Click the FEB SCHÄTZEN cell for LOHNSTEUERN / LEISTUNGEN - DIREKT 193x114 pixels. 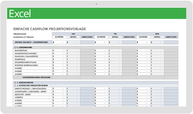pyautogui.click(x=101, y=91)
